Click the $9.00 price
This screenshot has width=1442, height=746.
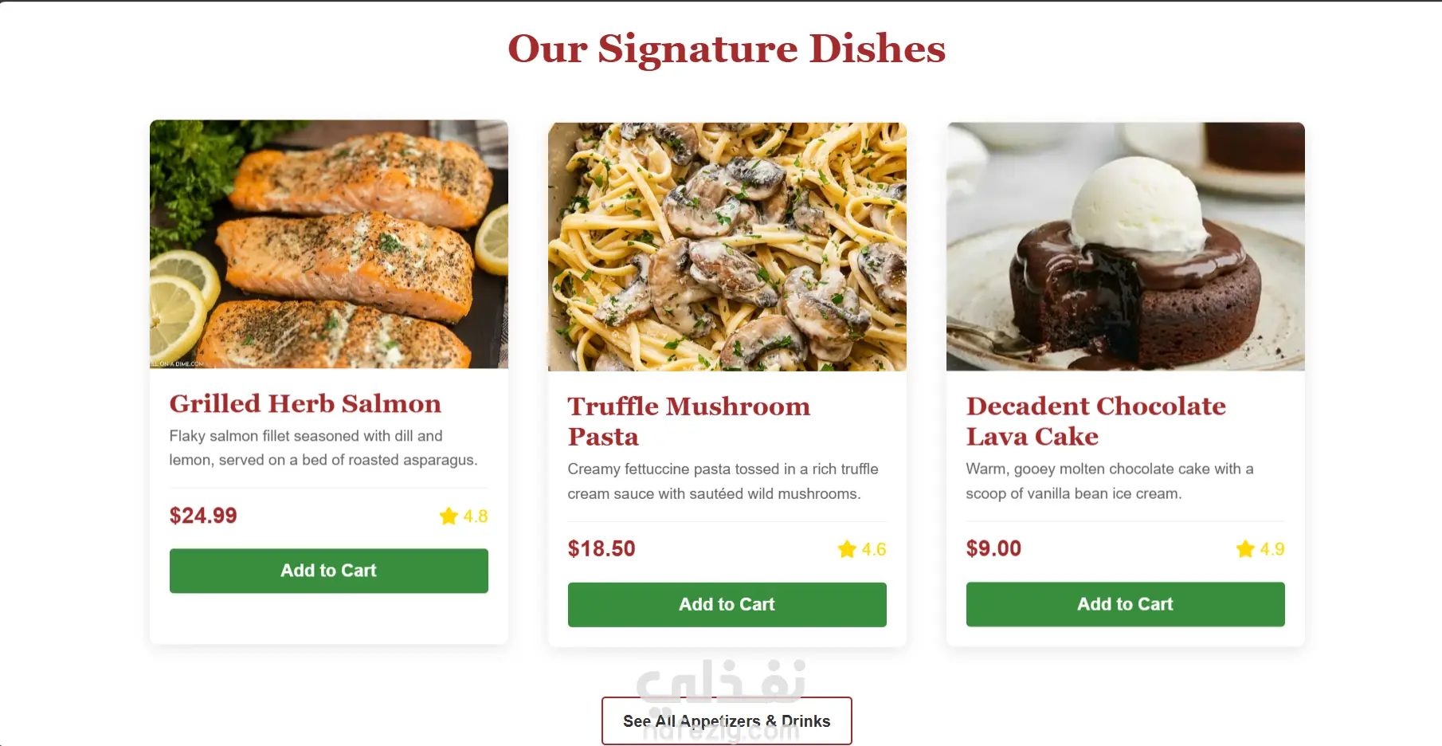tap(993, 548)
